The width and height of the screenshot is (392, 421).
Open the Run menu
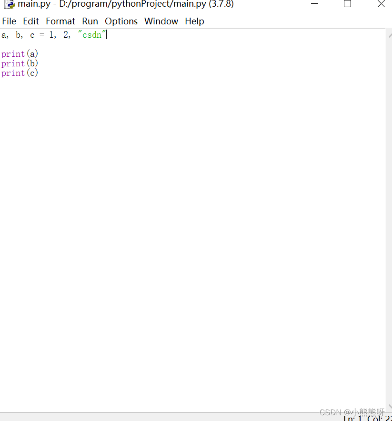(90, 21)
